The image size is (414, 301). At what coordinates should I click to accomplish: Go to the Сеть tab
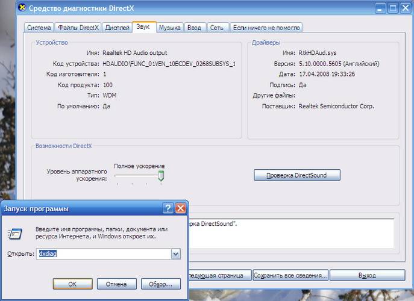217,28
